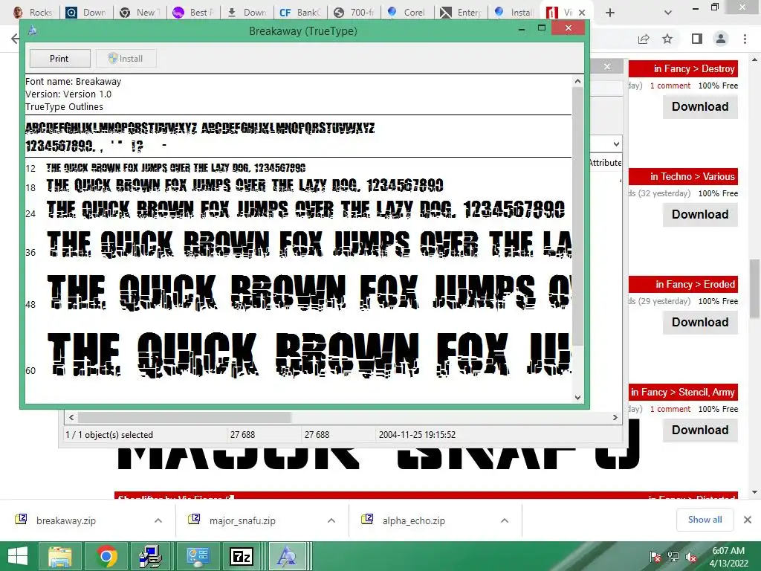Click the Attribute column header in 7-Zip
Viewport: 761px width, 571px height.
point(605,163)
